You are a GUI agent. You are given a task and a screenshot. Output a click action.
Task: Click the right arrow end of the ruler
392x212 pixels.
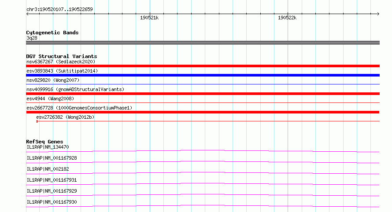click(x=378, y=14)
